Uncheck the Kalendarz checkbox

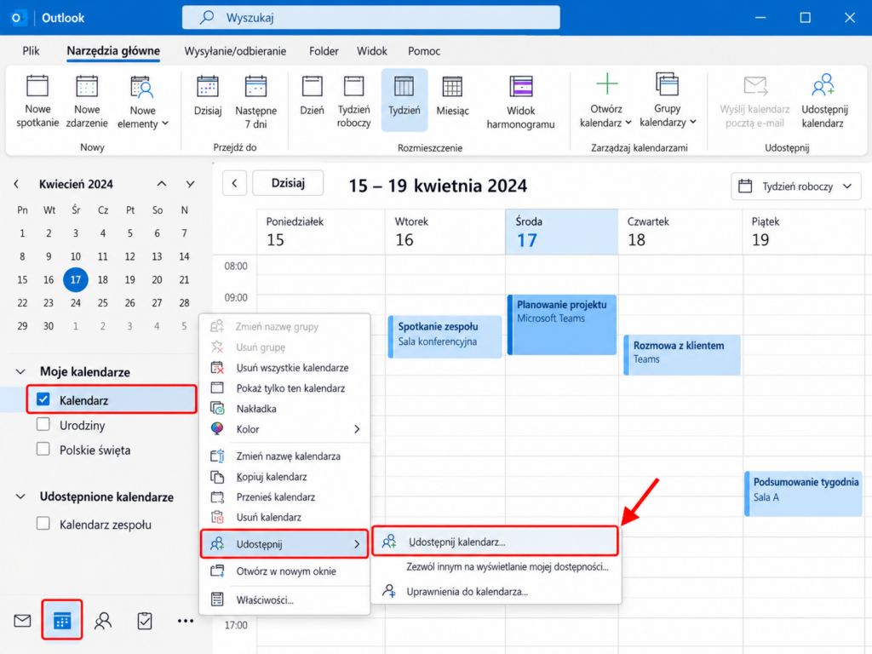[43, 399]
